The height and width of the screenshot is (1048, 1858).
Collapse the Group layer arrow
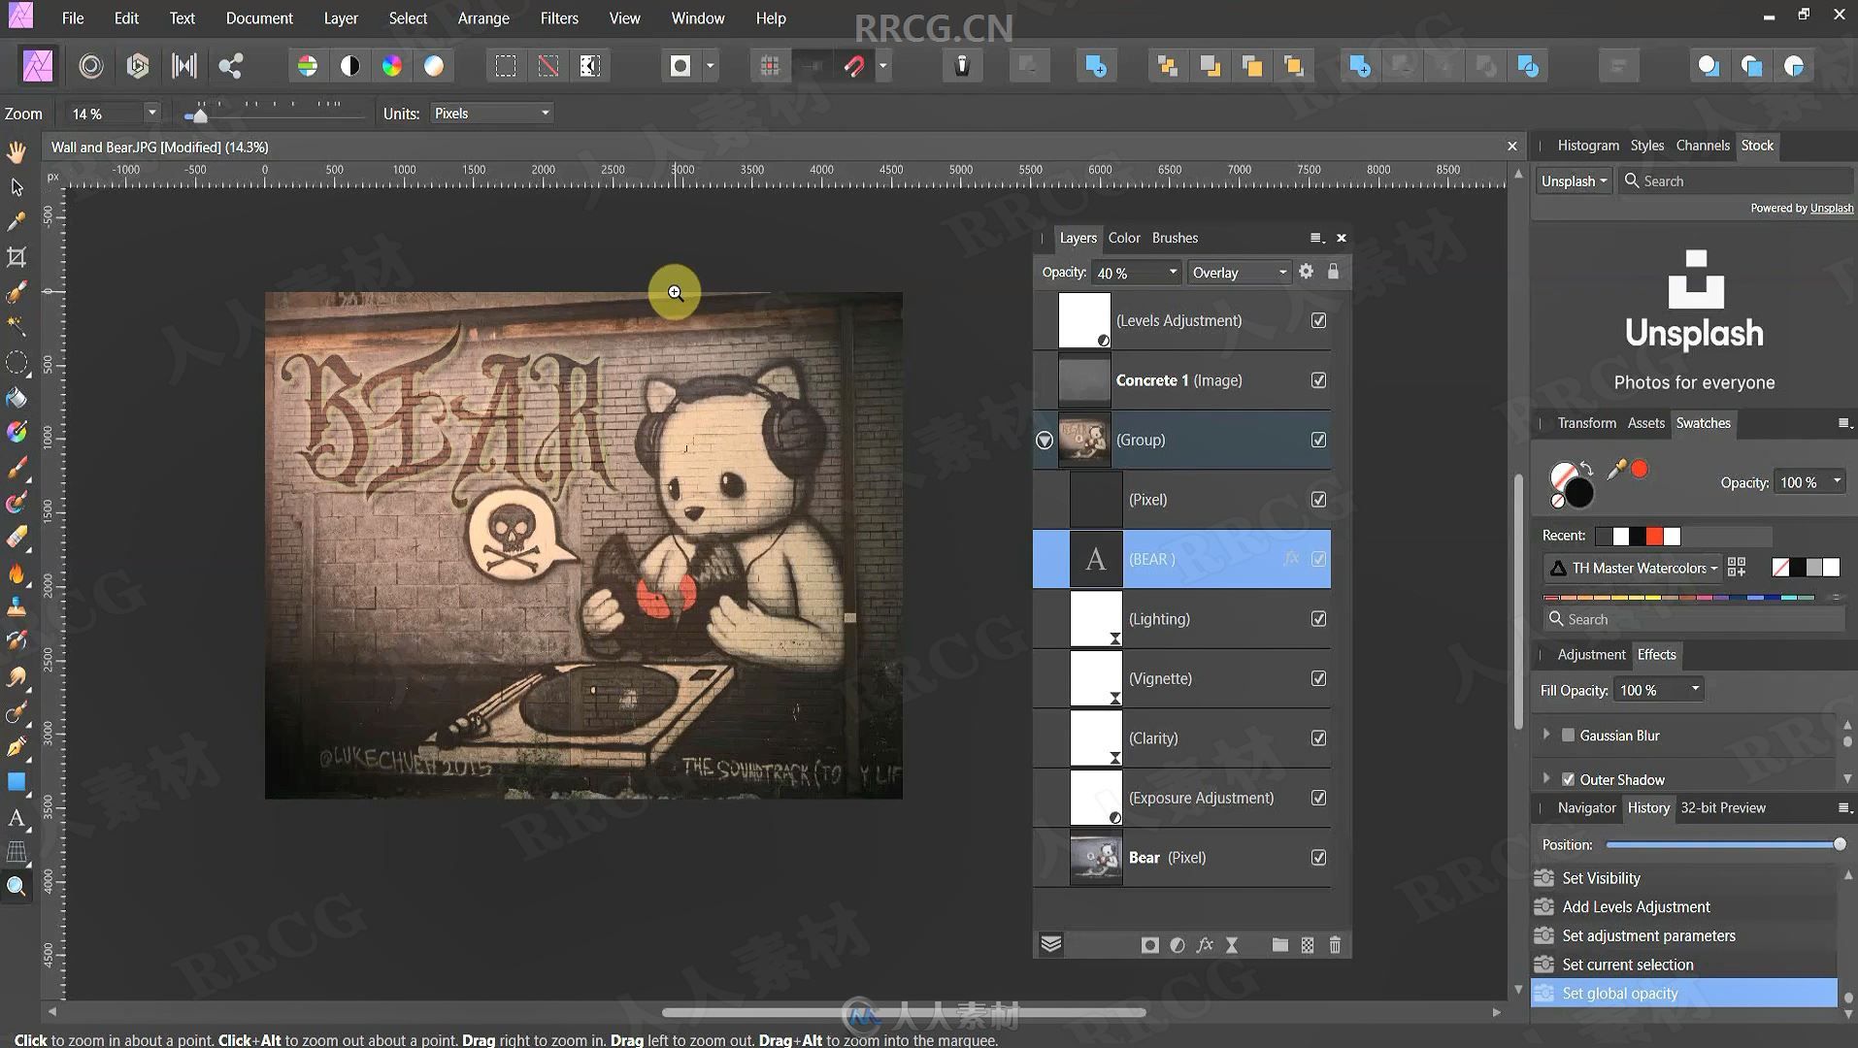pyautogui.click(x=1045, y=441)
